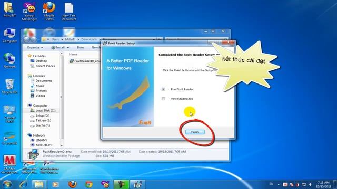Select Network in the navigation pane

(39, 135)
